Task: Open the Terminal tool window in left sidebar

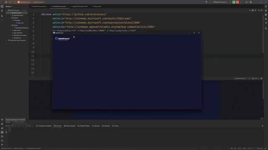Action: tap(2, 136)
